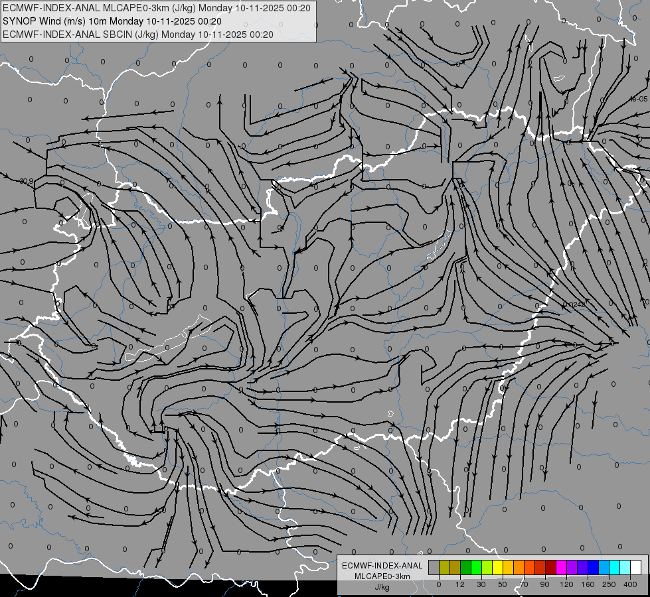Click the legend scale value 160
Image resolution: width=650 pixels, height=597 pixels.
coord(588,584)
